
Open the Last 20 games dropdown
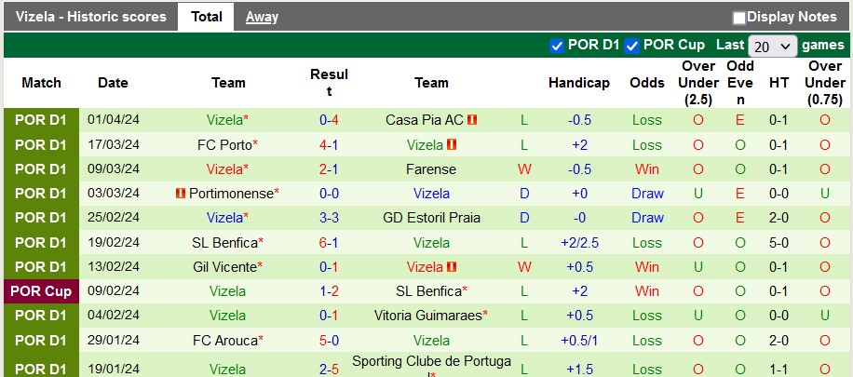coord(773,46)
